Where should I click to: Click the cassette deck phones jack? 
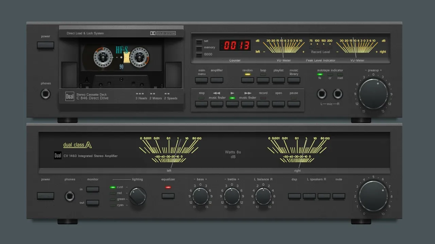tap(46, 94)
